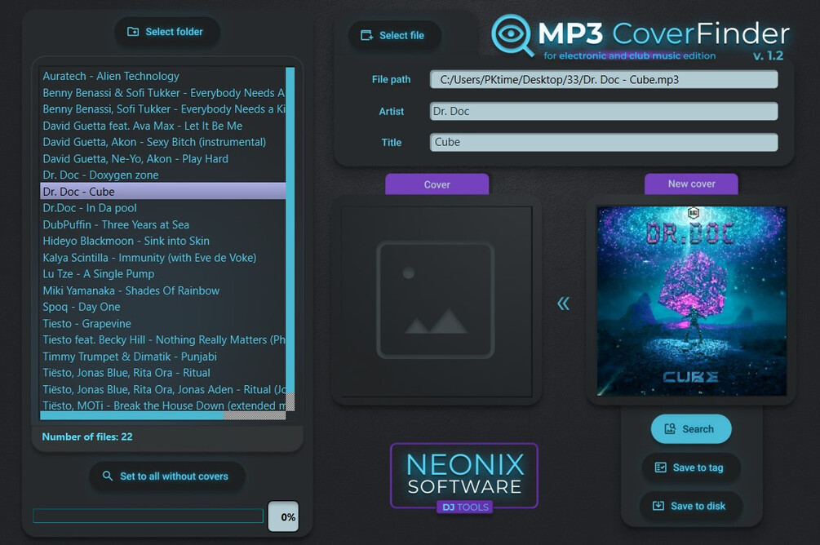The height and width of the screenshot is (545, 820).
Task: Select Timmy Trumpet & Dimatik - Punjabi
Action: pyautogui.click(x=162, y=357)
